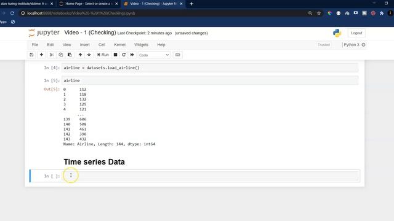Open the File menu
The width and height of the screenshot is (394, 221).
click(35, 45)
